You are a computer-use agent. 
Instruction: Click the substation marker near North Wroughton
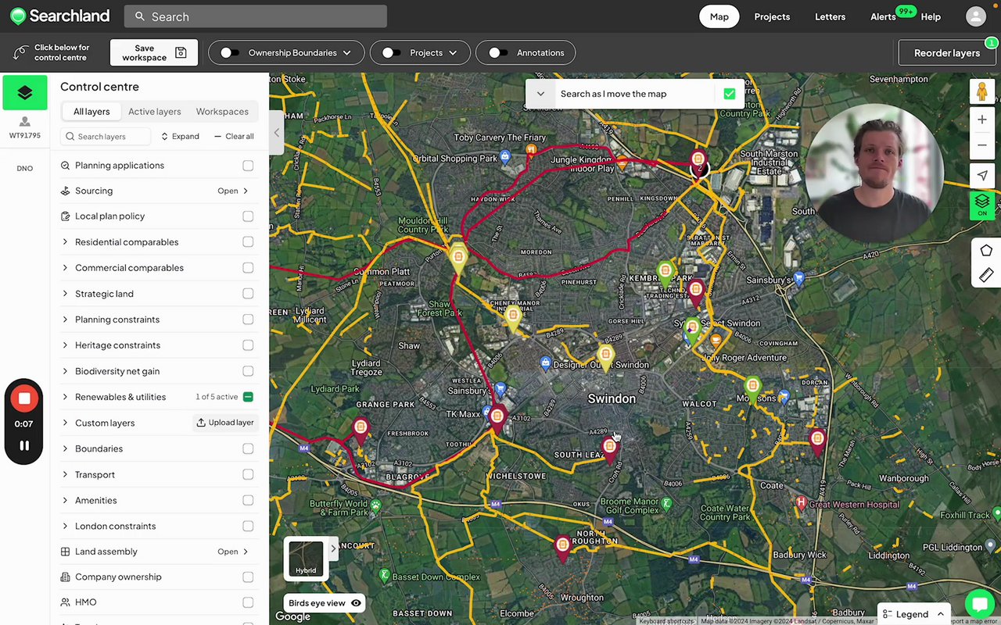[x=562, y=547]
